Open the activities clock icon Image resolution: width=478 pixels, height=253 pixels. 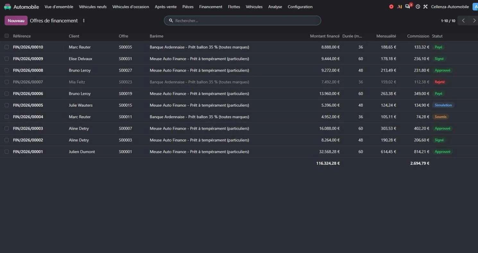point(418,7)
